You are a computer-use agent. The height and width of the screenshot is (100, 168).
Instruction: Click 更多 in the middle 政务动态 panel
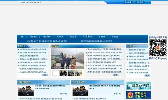click(115, 75)
